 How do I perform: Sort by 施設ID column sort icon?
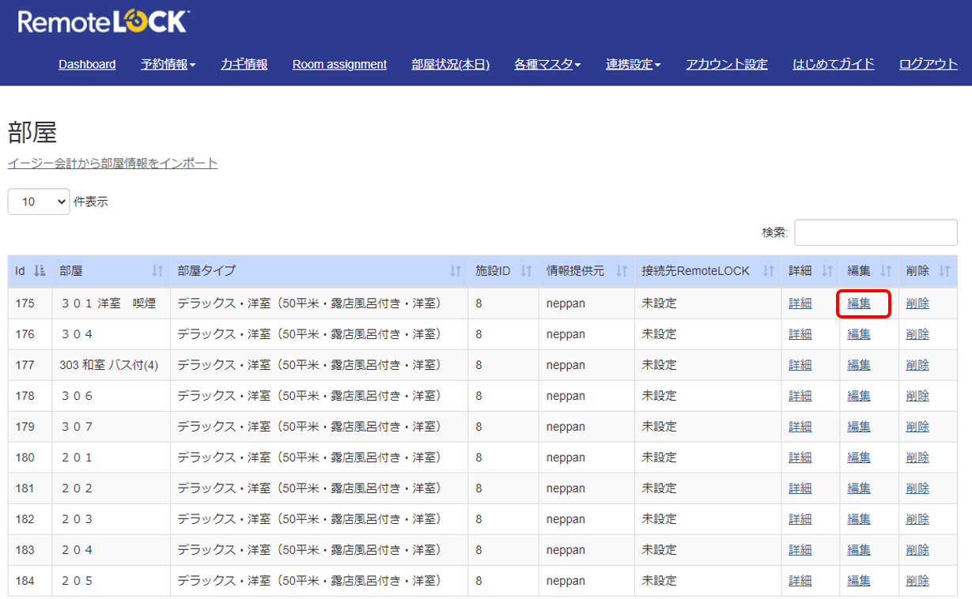pos(526,271)
